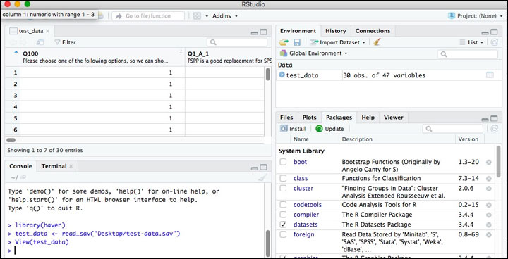
Task: Click the data viewer horizontal scrollbar
Action: coord(11,140)
